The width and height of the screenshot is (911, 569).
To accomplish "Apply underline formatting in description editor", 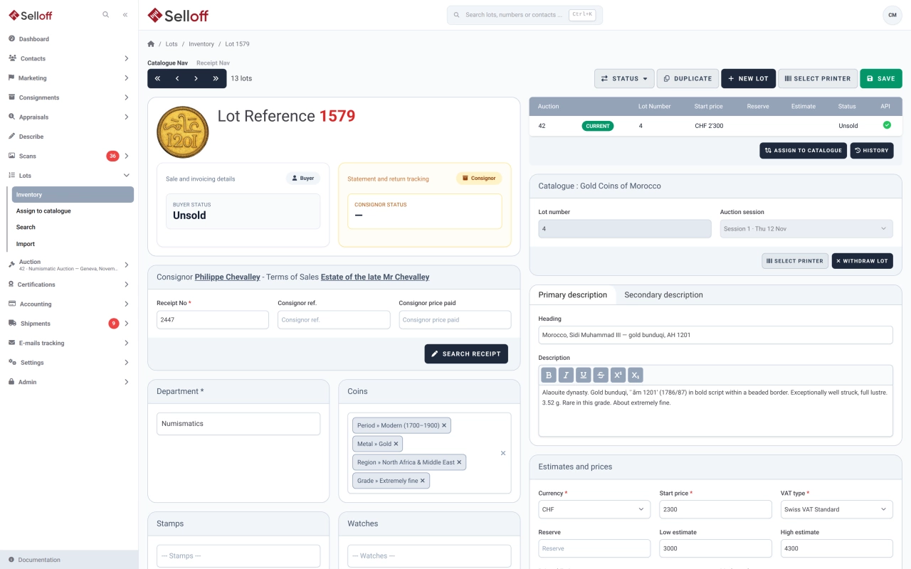I will (584, 375).
